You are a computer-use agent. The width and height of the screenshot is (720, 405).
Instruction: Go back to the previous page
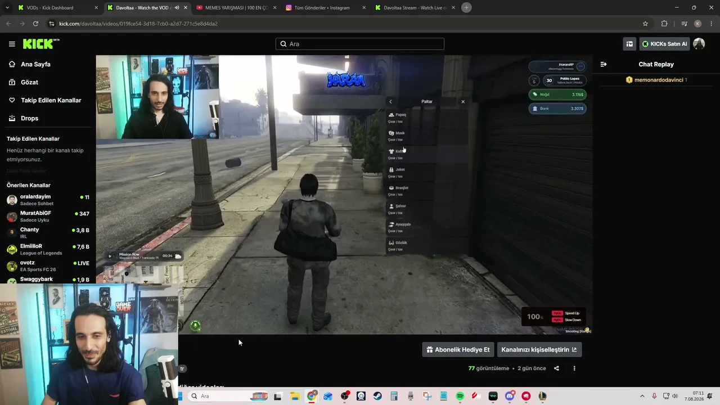[x=8, y=24]
